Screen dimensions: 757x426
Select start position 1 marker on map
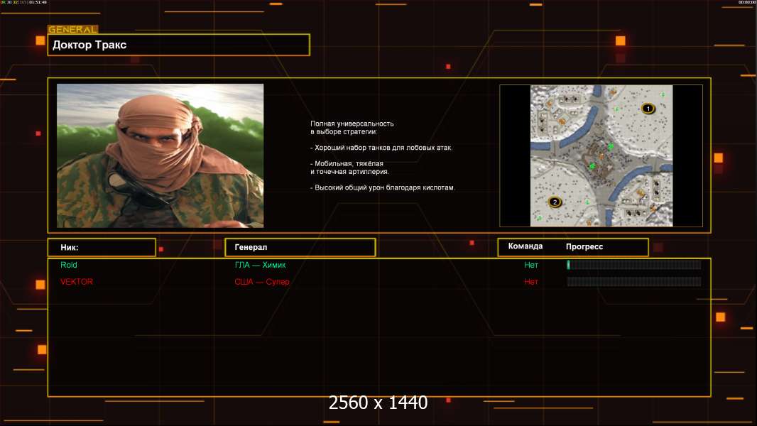(x=648, y=109)
